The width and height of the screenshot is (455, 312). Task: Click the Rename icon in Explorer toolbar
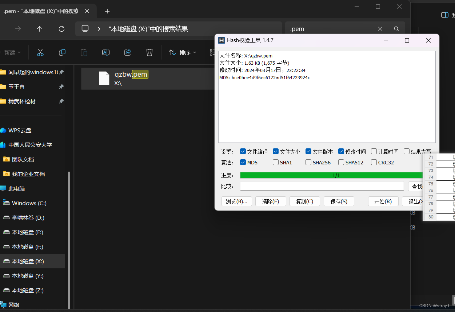point(106,53)
